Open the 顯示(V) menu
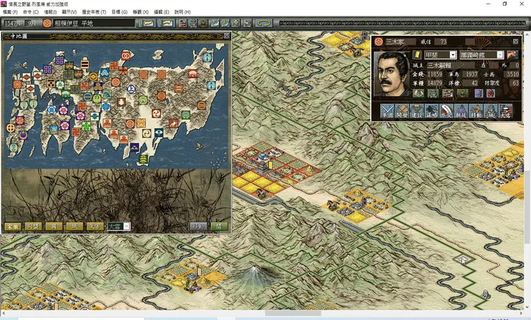 70,12
